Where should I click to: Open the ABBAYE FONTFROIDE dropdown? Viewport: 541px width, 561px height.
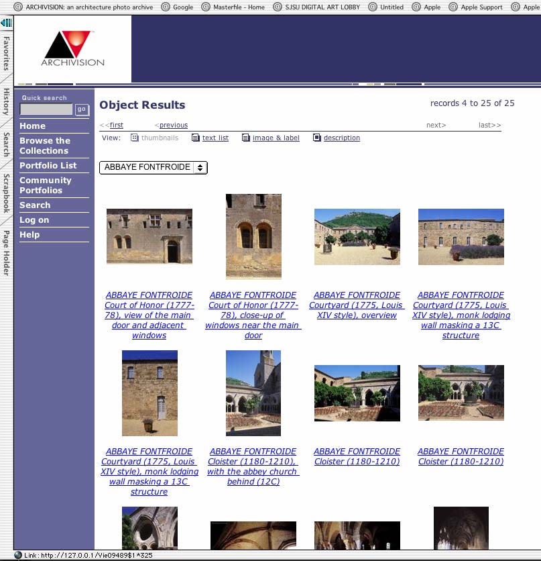[x=154, y=168]
